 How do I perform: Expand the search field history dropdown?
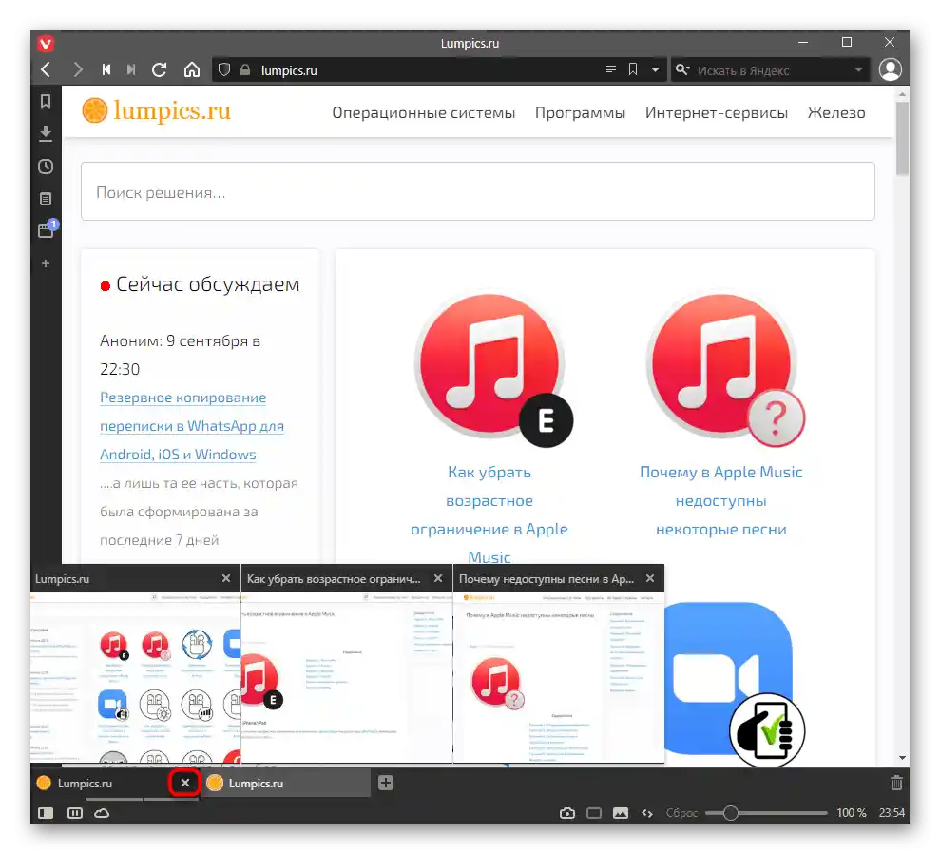(858, 70)
